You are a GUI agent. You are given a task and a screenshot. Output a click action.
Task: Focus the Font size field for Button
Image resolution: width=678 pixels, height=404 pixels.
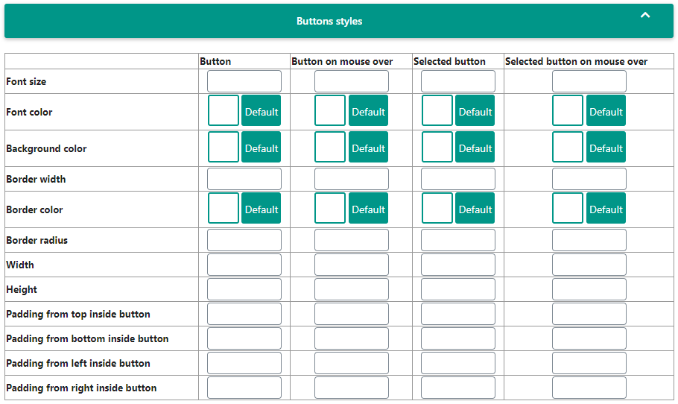point(244,81)
